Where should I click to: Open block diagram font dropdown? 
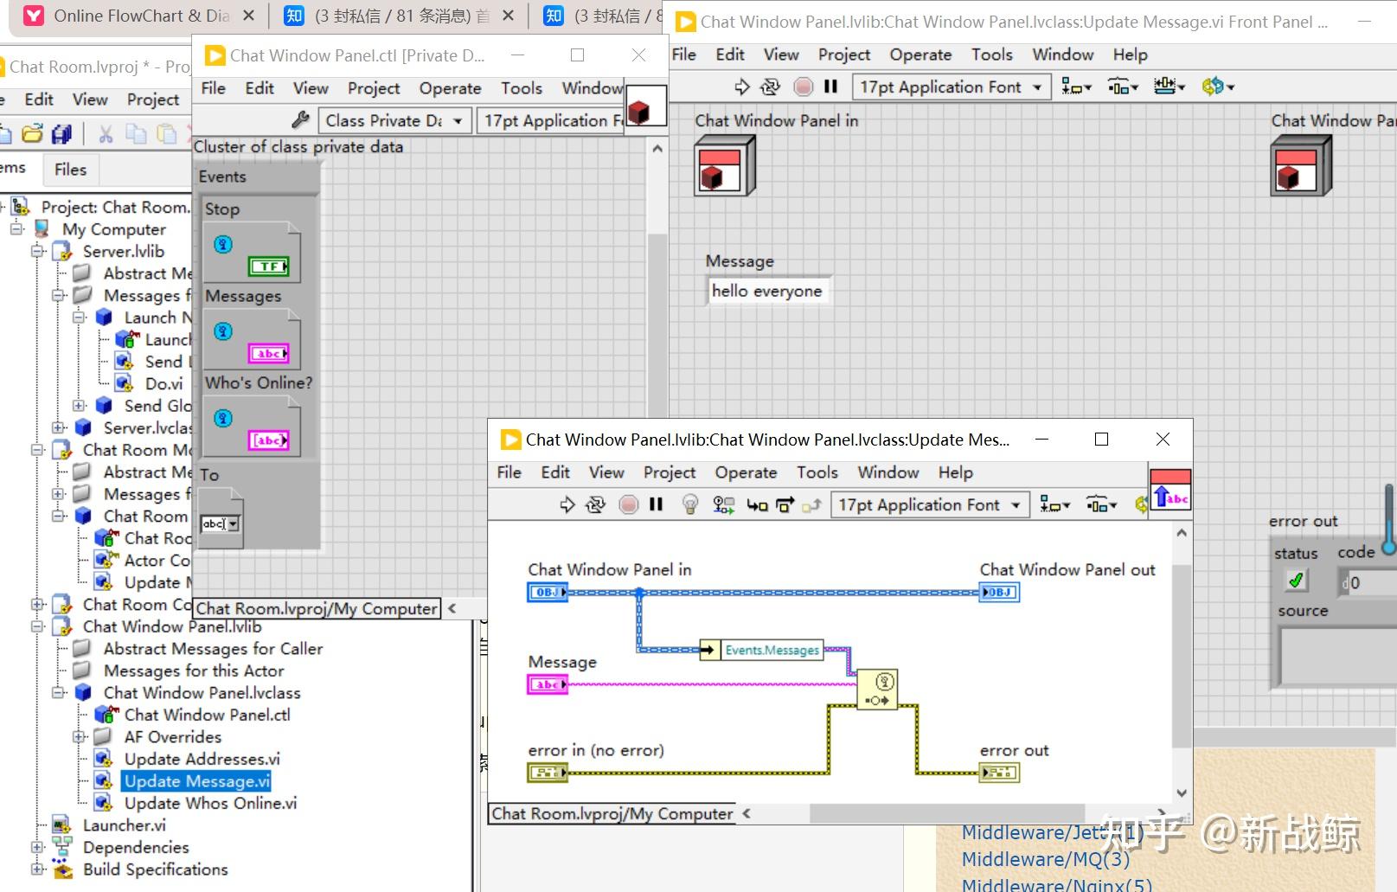tap(930, 504)
